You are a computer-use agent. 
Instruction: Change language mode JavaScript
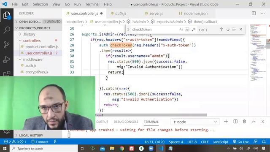[x=220, y=142]
